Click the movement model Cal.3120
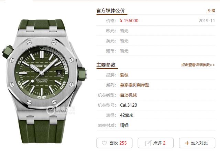This screenshot has height=157, width=220. coord(129,105)
